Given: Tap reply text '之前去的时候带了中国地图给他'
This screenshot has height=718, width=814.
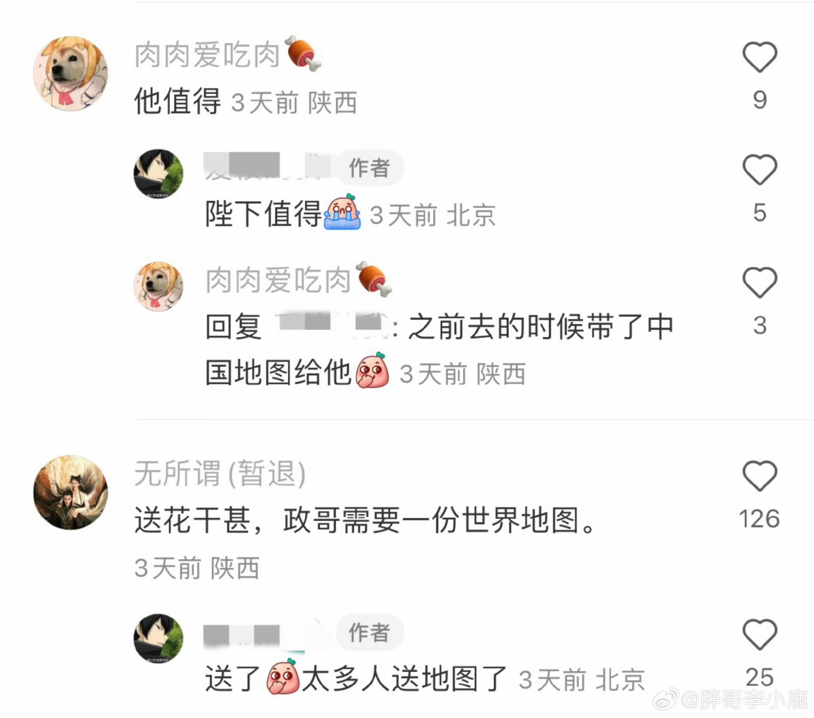Looking at the screenshot, I should tap(440, 349).
